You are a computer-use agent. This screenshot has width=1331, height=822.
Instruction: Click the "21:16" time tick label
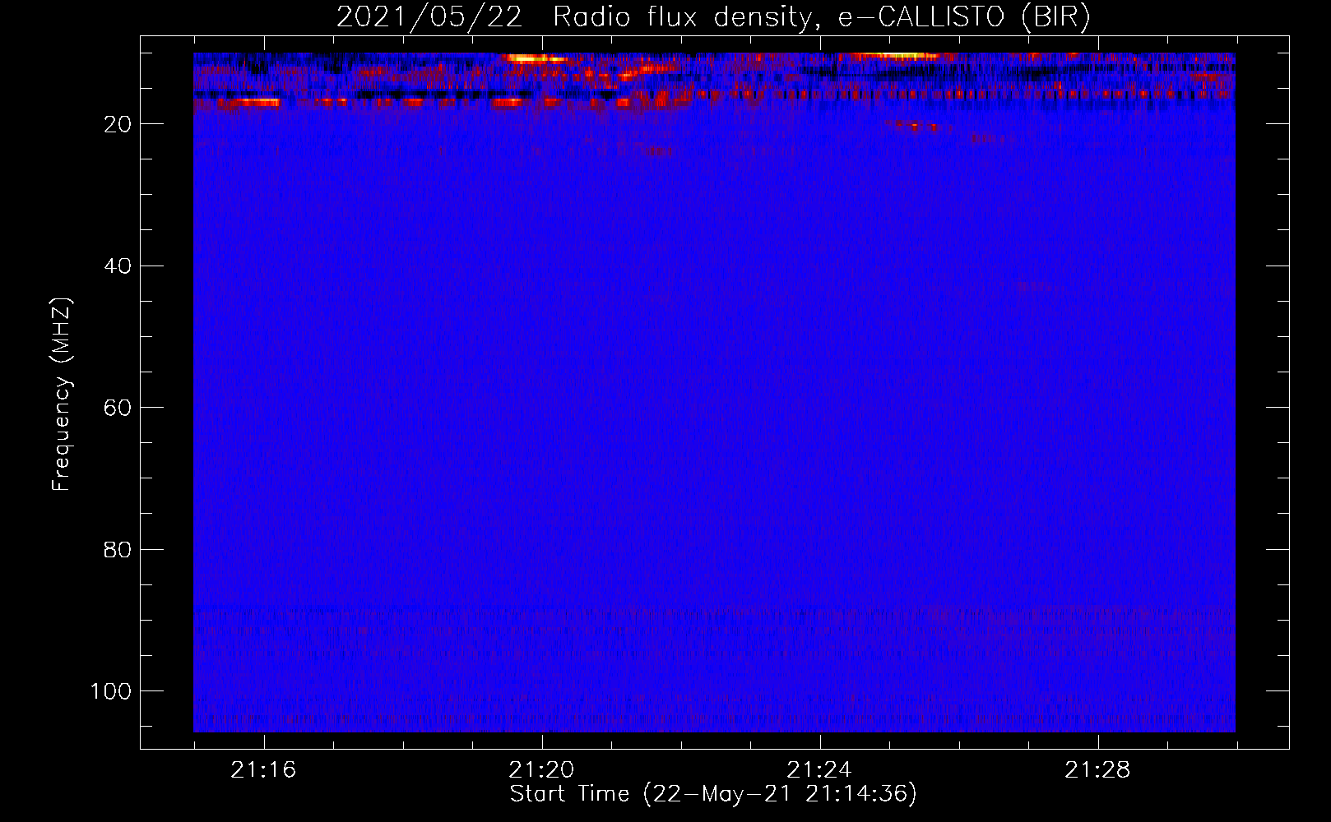point(263,770)
